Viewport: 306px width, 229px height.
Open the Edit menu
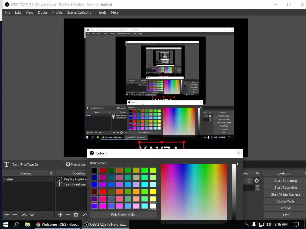(18, 13)
